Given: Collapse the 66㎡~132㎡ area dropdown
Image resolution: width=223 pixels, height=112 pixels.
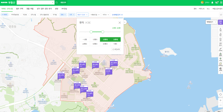Looking at the screenshot, I should (x=82, y=14).
